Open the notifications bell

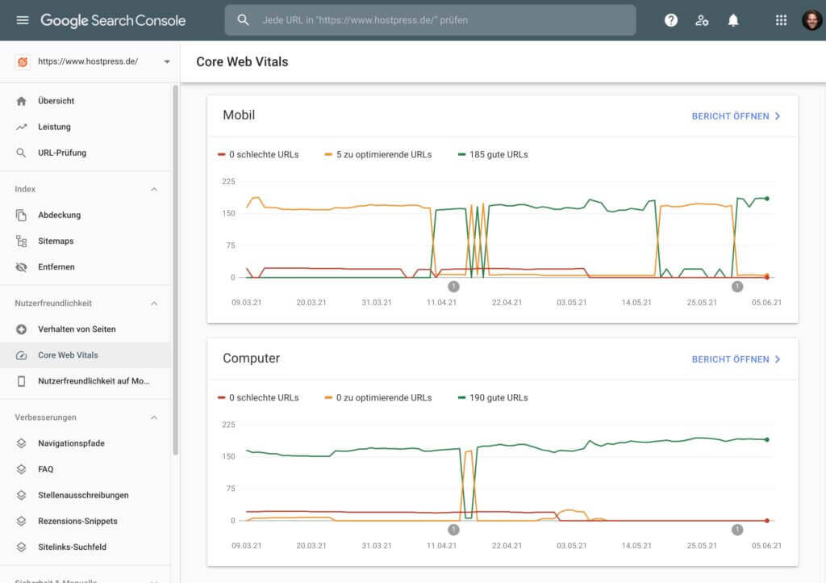click(732, 20)
